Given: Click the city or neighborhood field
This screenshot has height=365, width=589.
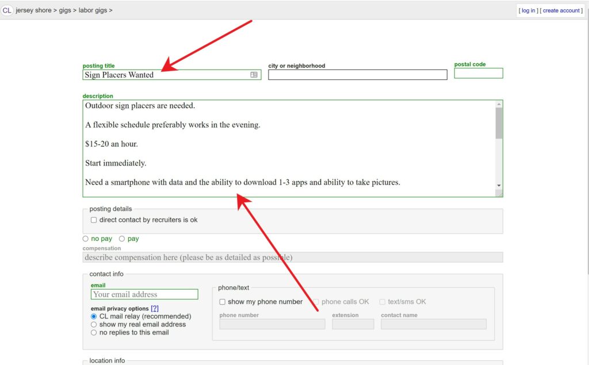Looking at the screenshot, I should [x=358, y=75].
